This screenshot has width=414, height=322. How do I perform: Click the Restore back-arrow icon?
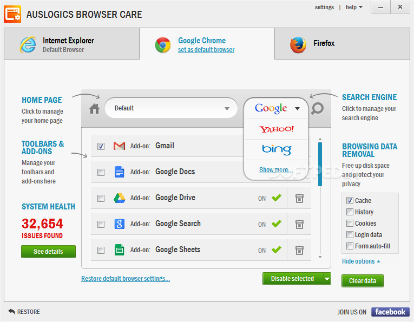point(11,311)
